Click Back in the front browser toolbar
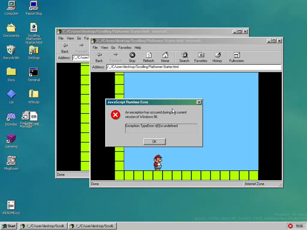 pos(99,57)
